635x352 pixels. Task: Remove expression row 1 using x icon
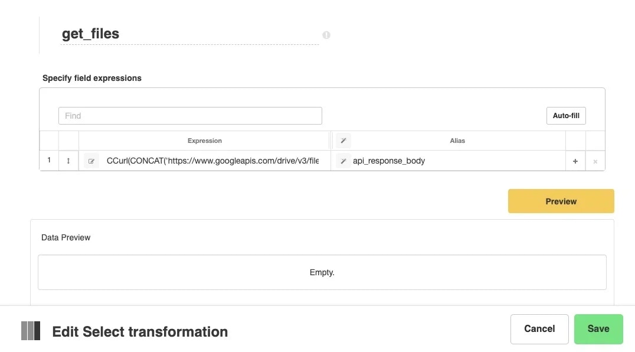coord(595,160)
